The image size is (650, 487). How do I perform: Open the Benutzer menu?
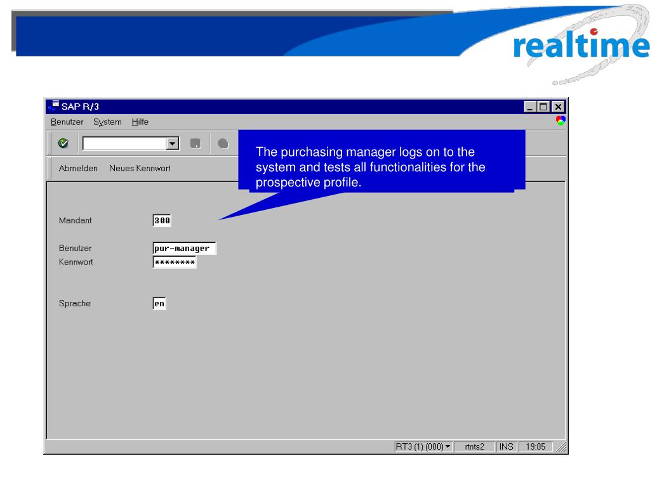click(67, 122)
